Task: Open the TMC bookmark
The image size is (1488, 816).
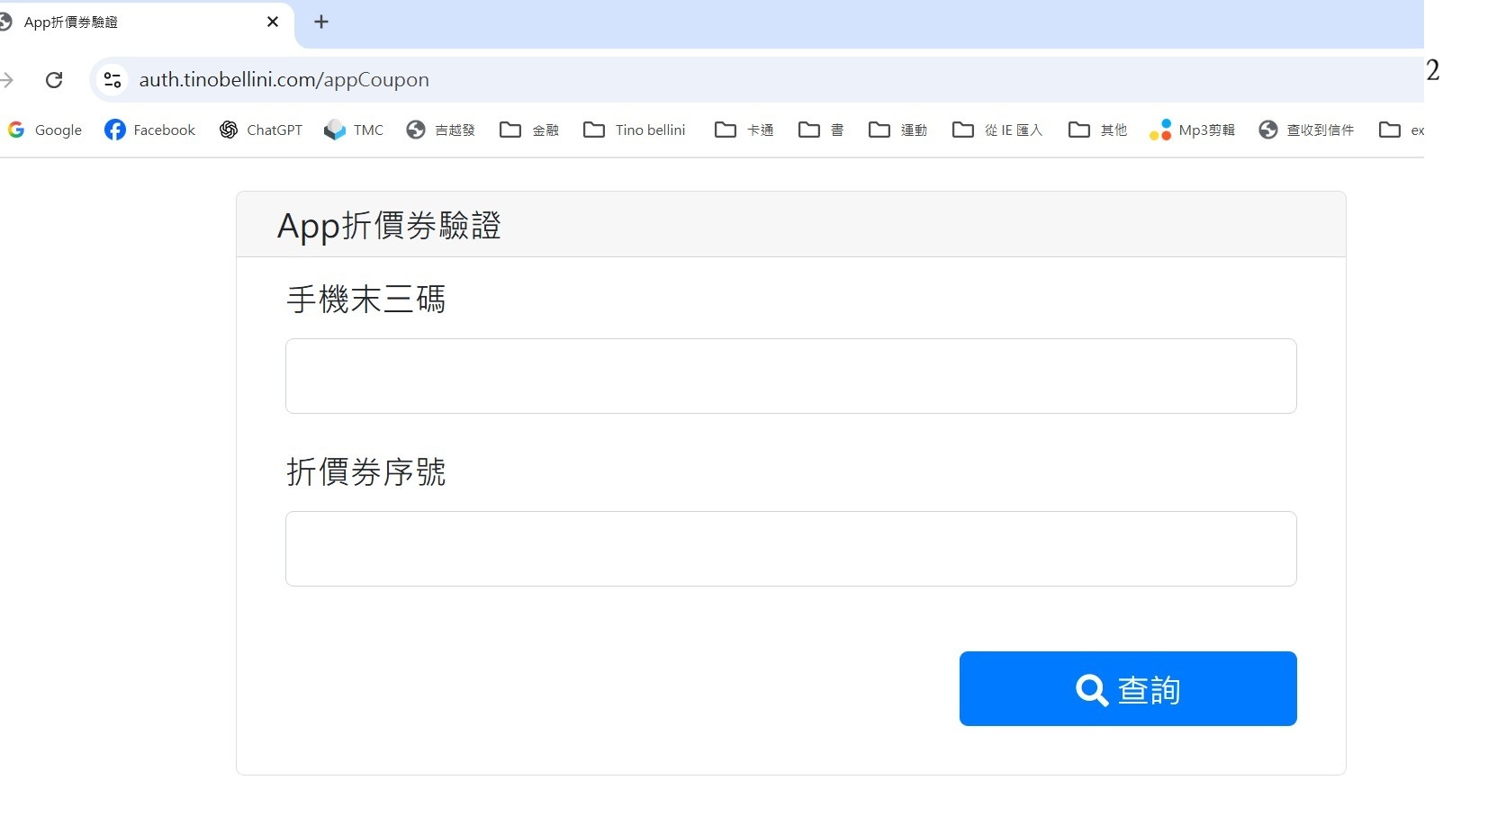Action: (x=354, y=130)
